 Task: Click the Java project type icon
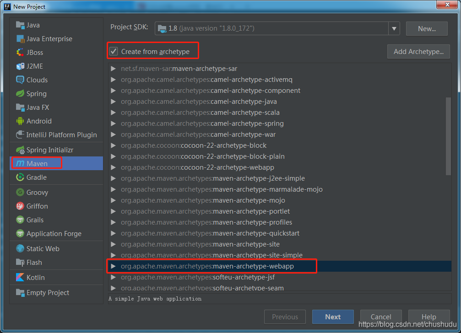pos(20,25)
